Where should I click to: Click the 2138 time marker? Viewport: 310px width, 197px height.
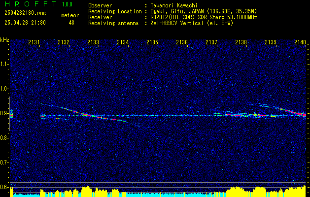click(241, 42)
